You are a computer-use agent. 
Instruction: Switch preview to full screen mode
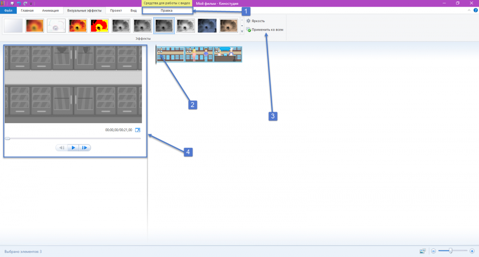138,130
